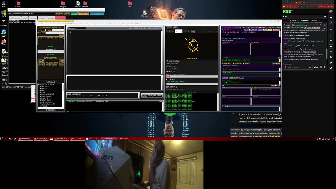
Task: Click the Kick logo in browser
Action: click(x=288, y=12)
